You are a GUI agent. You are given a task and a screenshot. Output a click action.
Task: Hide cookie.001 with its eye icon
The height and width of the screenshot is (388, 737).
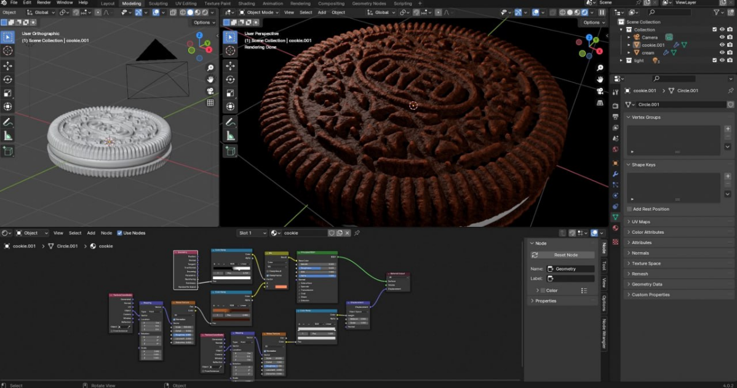click(722, 45)
